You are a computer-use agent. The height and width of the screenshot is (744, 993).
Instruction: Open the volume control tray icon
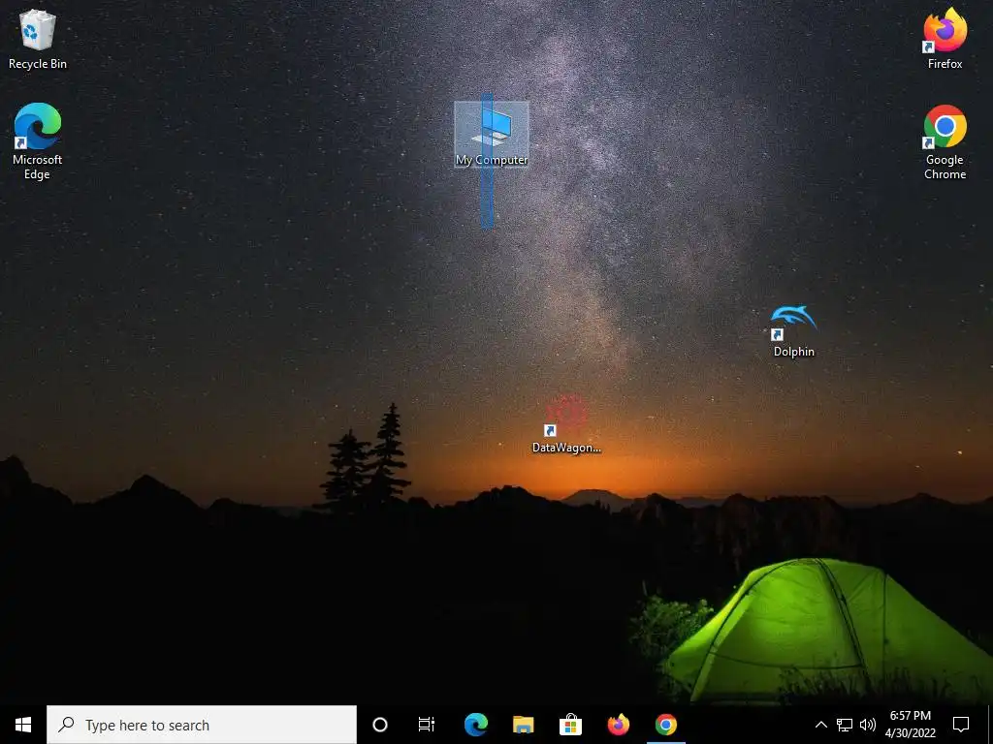[x=868, y=725]
